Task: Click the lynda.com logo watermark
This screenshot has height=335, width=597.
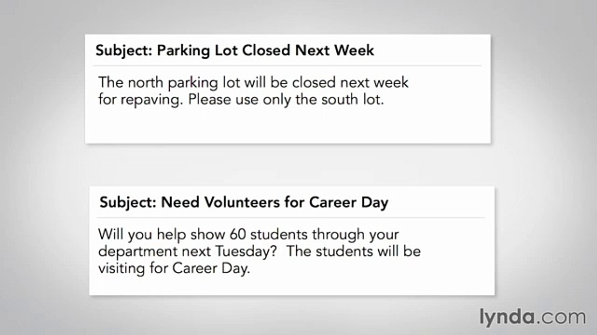Action: pyautogui.click(x=532, y=317)
